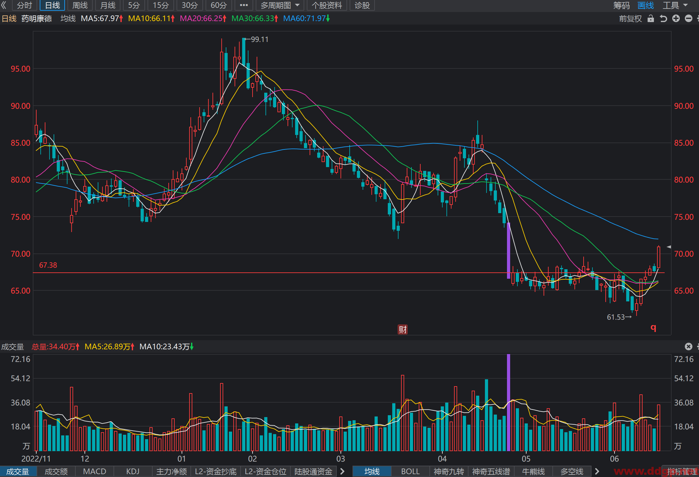The image size is (699, 477).
Task: Click the volume MA10:23.43万 value
Action: click(x=166, y=347)
